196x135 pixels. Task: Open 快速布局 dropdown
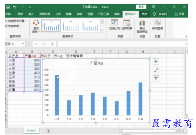(x=13, y=26)
